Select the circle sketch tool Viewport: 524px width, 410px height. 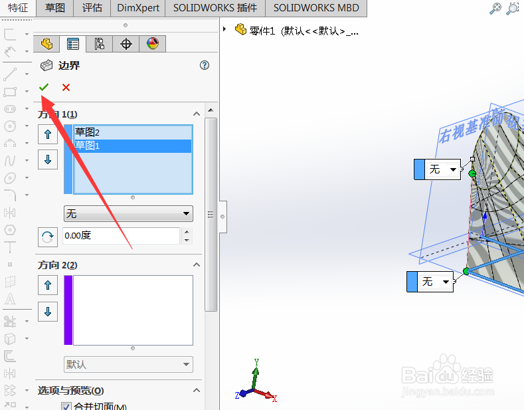tap(10, 126)
